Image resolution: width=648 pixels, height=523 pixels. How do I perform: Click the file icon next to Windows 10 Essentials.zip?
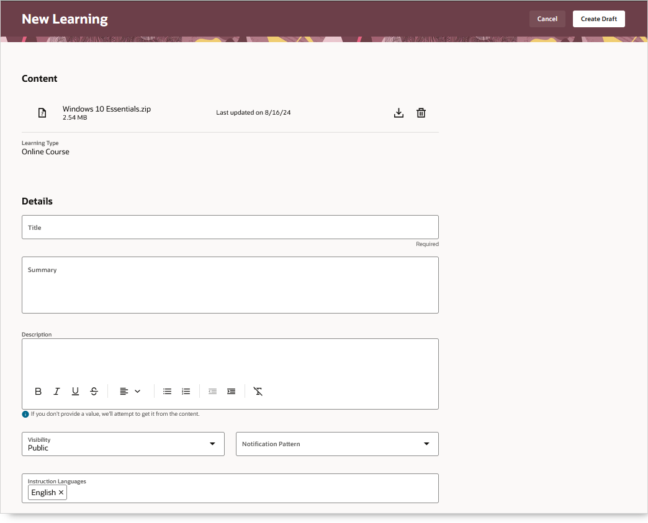point(42,113)
